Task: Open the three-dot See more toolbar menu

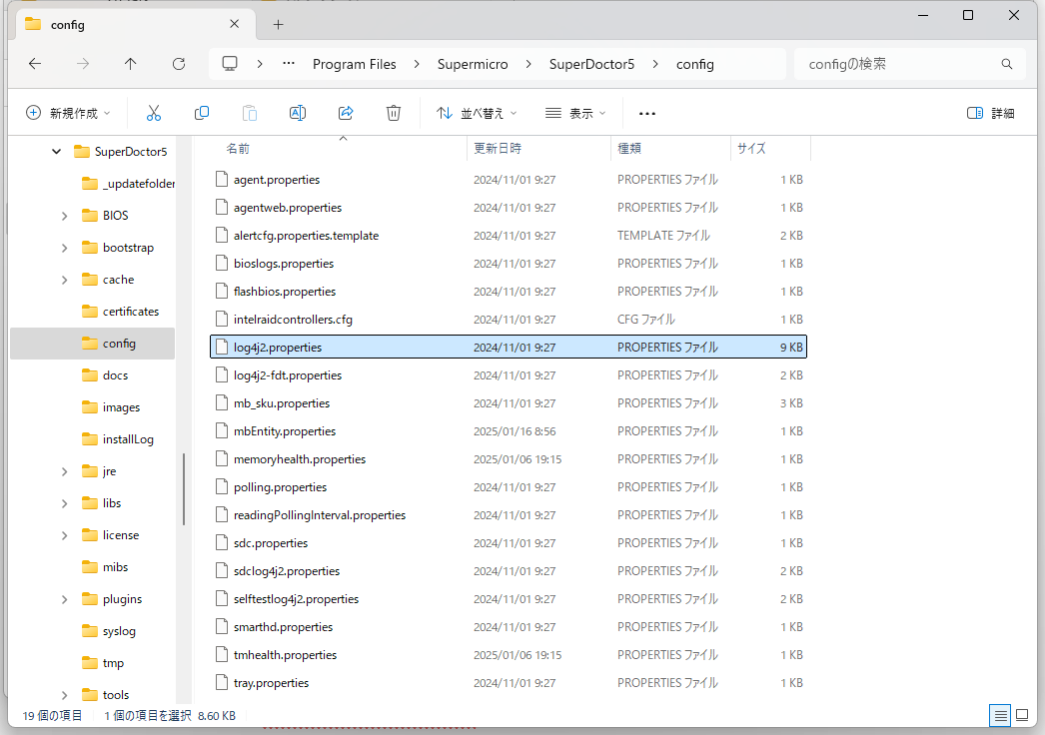Action: point(647,113)
